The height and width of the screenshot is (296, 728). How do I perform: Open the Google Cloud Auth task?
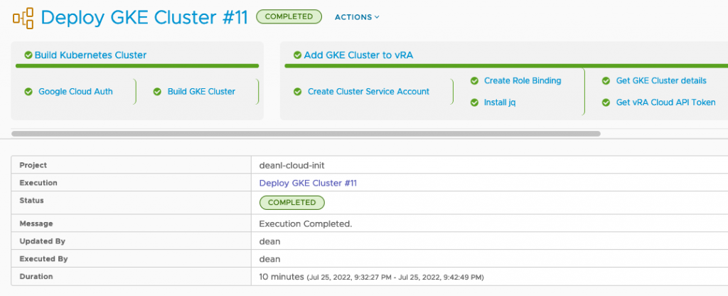click(x=75, y=92)
